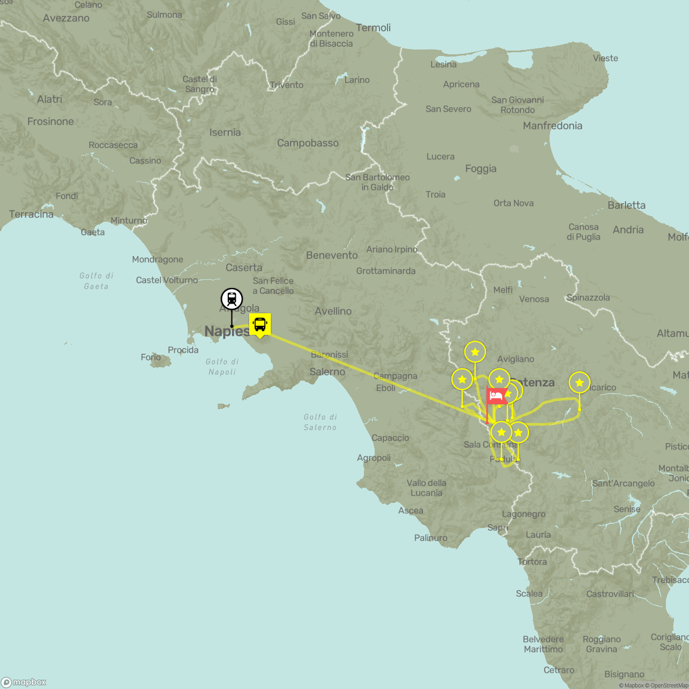Click the Isernia city label
Viewport: 689px width, 689px height.
(225, 132)
